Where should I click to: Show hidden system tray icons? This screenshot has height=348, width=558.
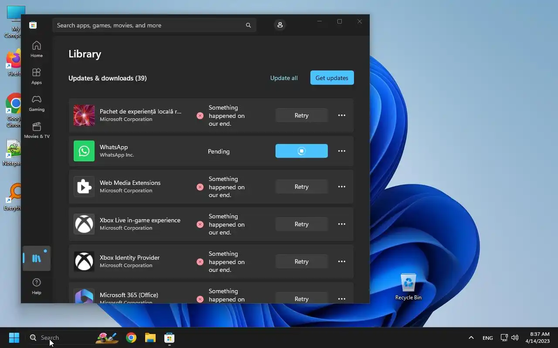click(471, 338)
